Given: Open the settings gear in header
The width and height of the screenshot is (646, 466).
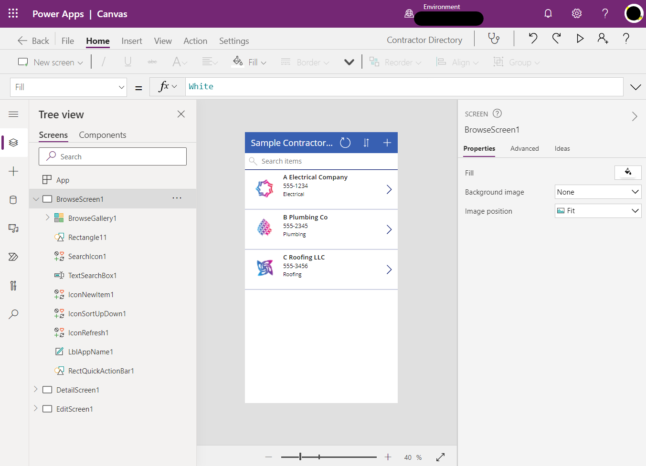Looking at the screenshot, I should click(x=577, y=13).
